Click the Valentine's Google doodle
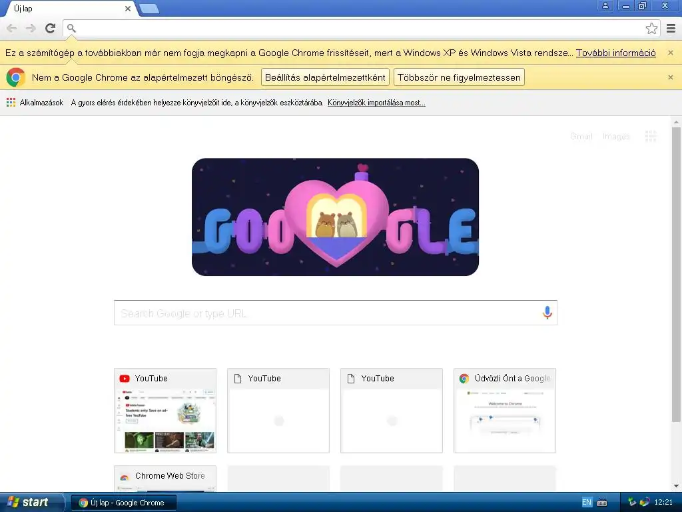Image resolution: width=682 pixels, height=512 pixels. click(x=336, y=217)
